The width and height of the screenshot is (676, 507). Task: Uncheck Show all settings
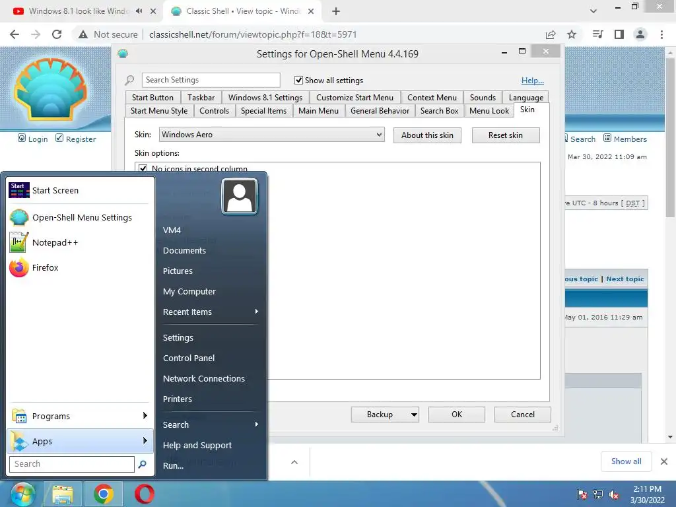tap(298, 80)
